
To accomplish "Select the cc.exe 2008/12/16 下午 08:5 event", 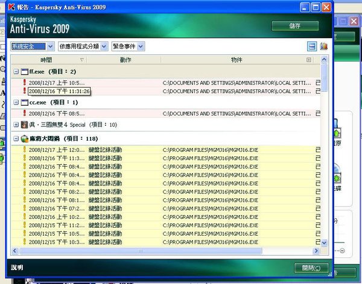I will coord(166,114).
